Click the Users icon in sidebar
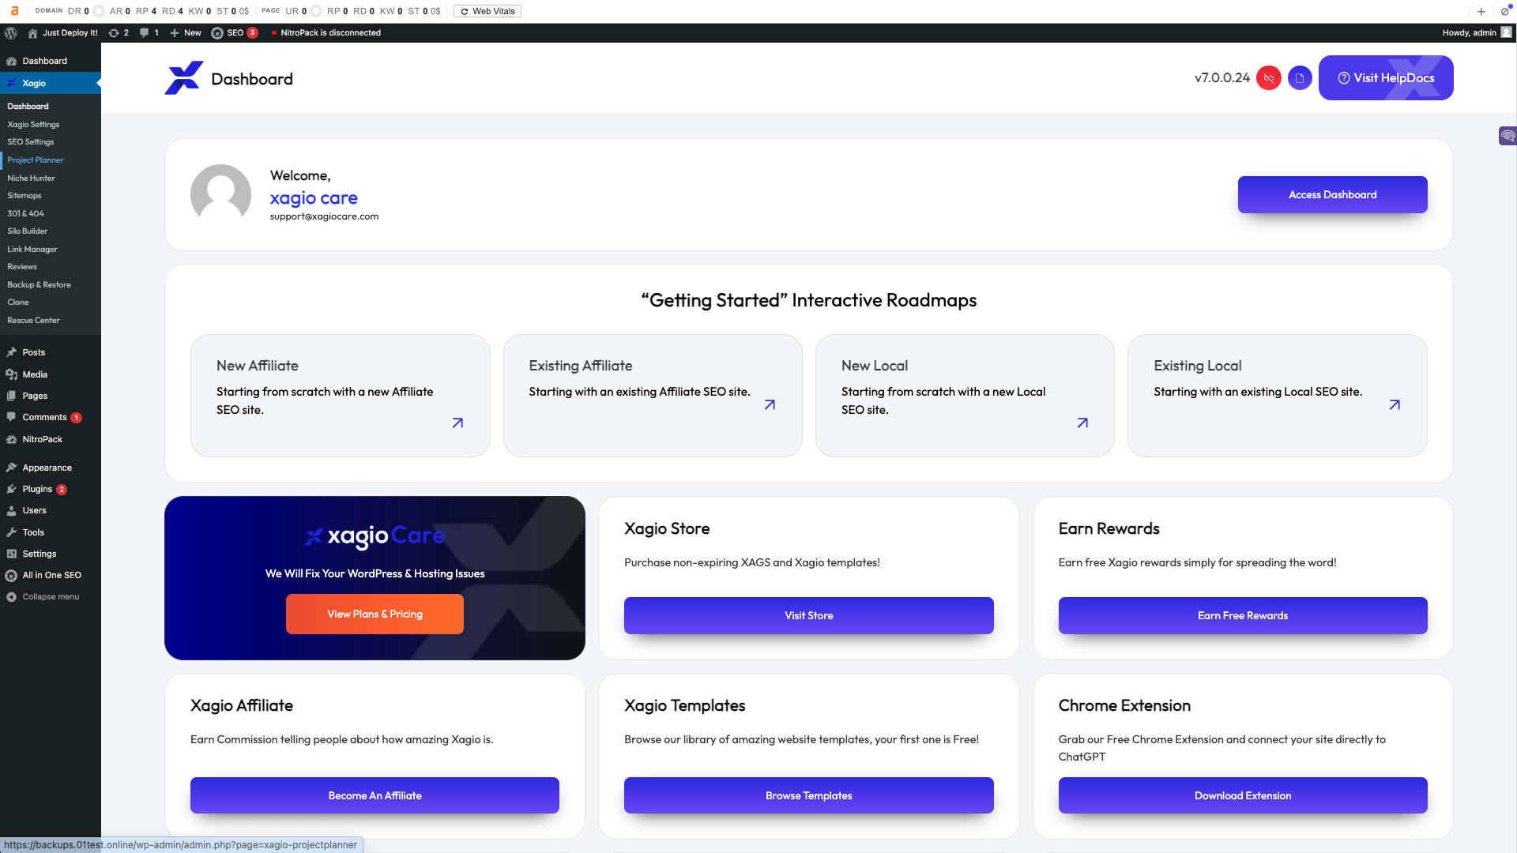The width and height of the screenshot is (1517, 853). click(x=11, y=511)
